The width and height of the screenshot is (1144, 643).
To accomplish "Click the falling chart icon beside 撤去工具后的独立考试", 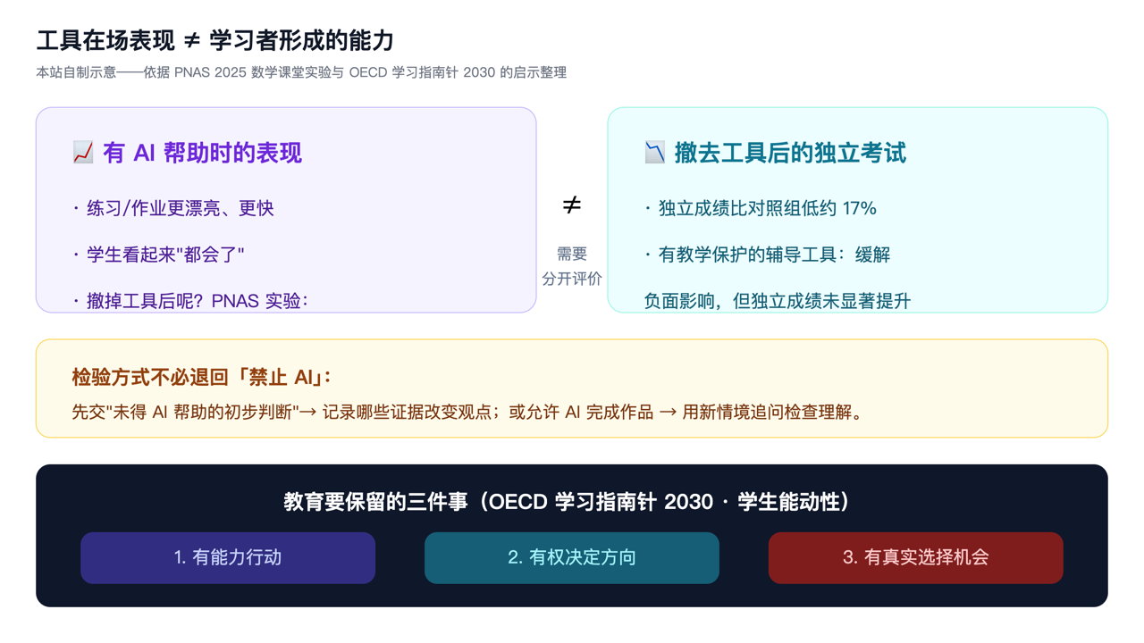I will [655, 153].
